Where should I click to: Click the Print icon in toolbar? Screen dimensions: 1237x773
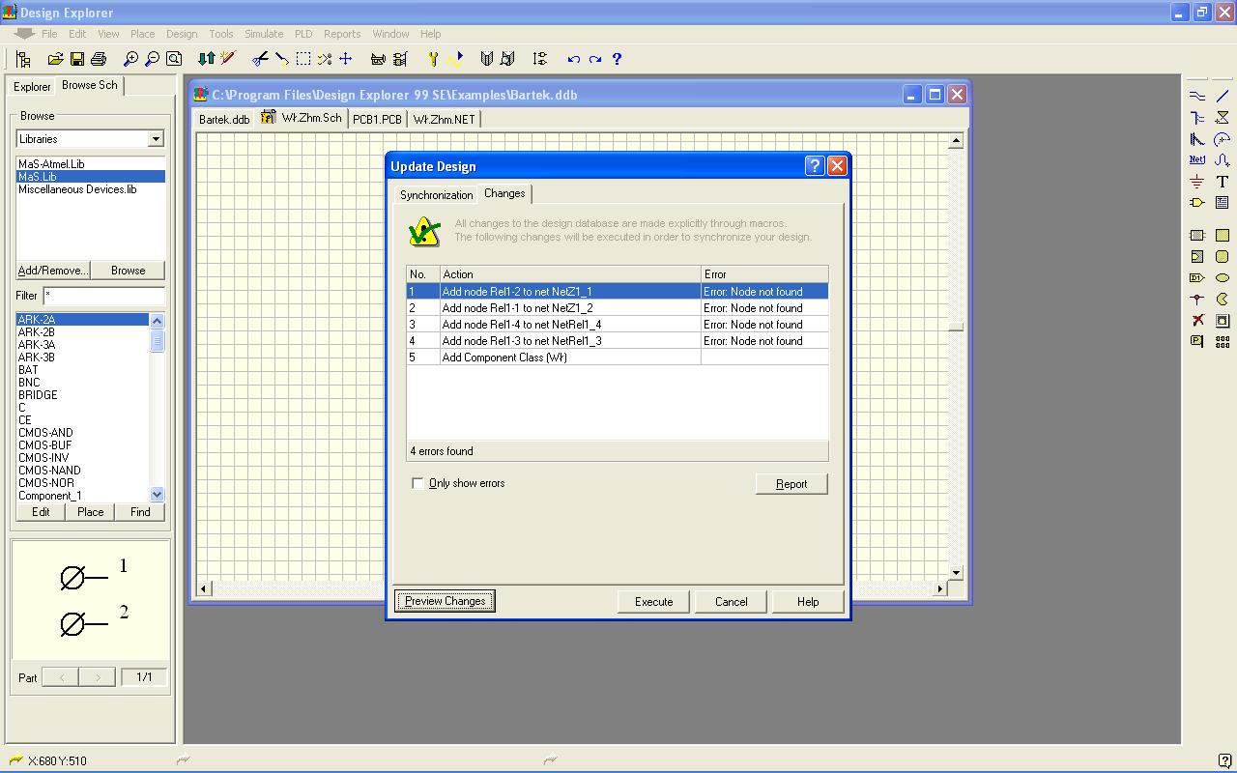[98, 59]
